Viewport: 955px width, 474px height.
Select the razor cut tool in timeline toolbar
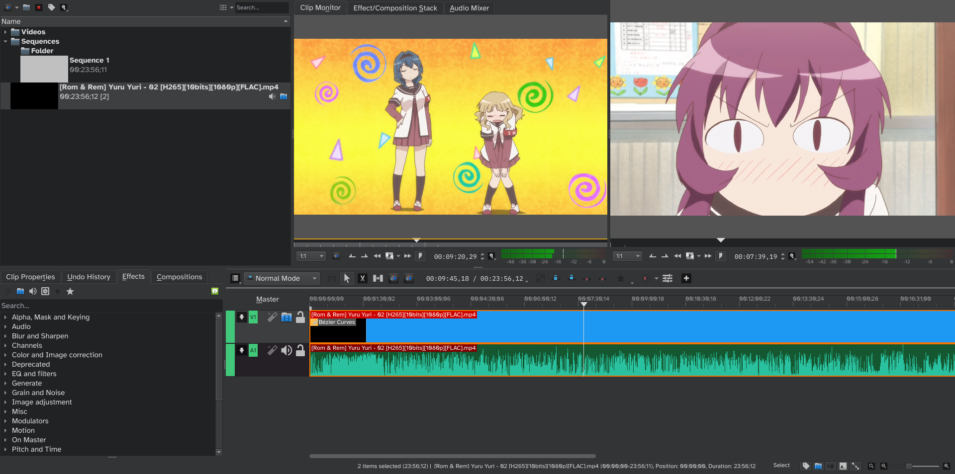tap(363, 278)
